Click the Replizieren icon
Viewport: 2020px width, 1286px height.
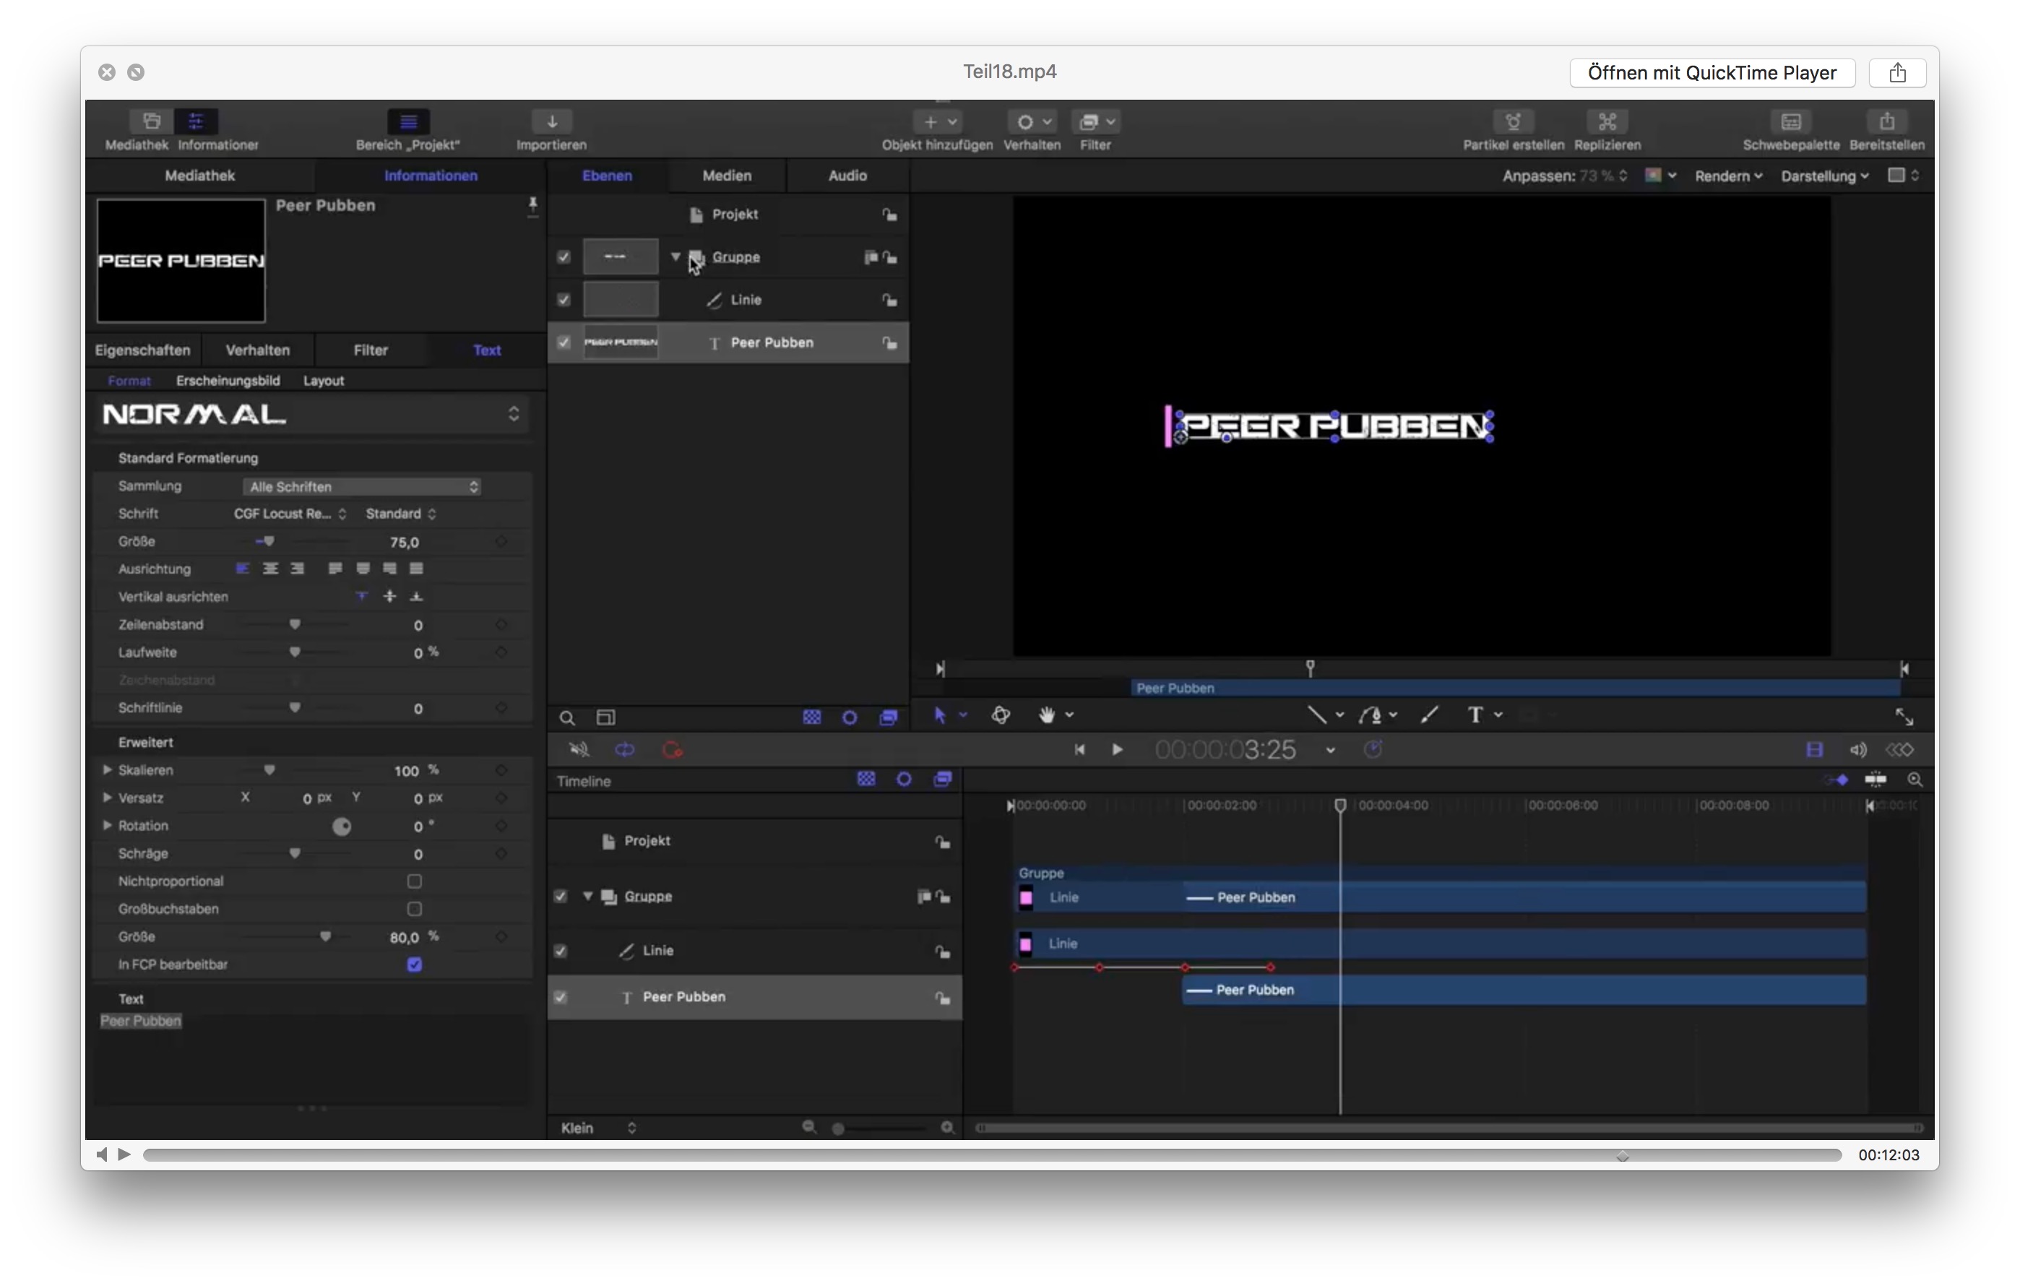[x=1607, y=121]
